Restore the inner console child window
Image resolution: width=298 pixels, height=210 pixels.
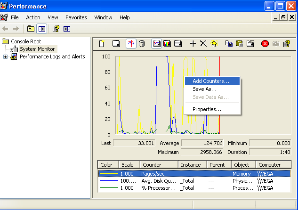click(283, 17)
